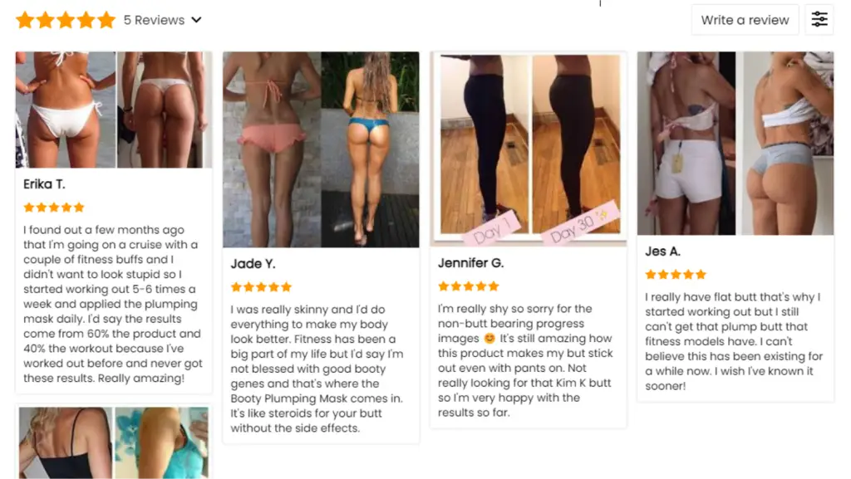Click the star rating under Jade Y.
This screenshot has height=479, width=851.
[261, 286]
